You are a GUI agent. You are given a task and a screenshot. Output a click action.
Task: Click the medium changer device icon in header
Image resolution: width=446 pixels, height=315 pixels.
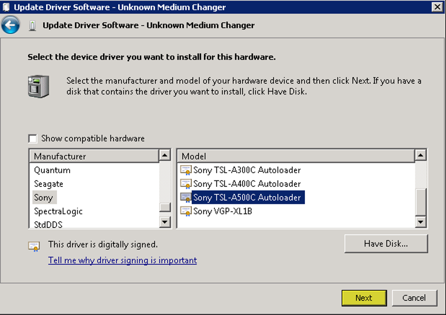32,25
